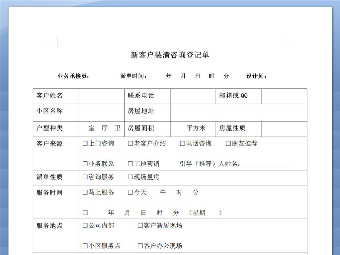The image size is (340, 255).
Task: Click the empty cell beside 客户姓名
Action: click(101, 96)
